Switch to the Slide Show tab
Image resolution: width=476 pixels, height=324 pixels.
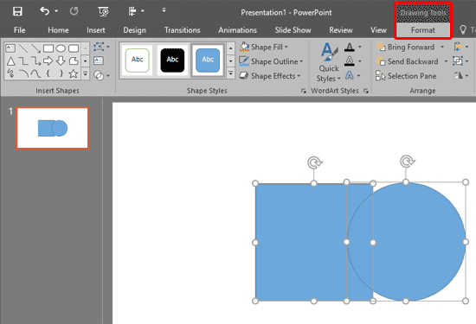pos(293,30)
